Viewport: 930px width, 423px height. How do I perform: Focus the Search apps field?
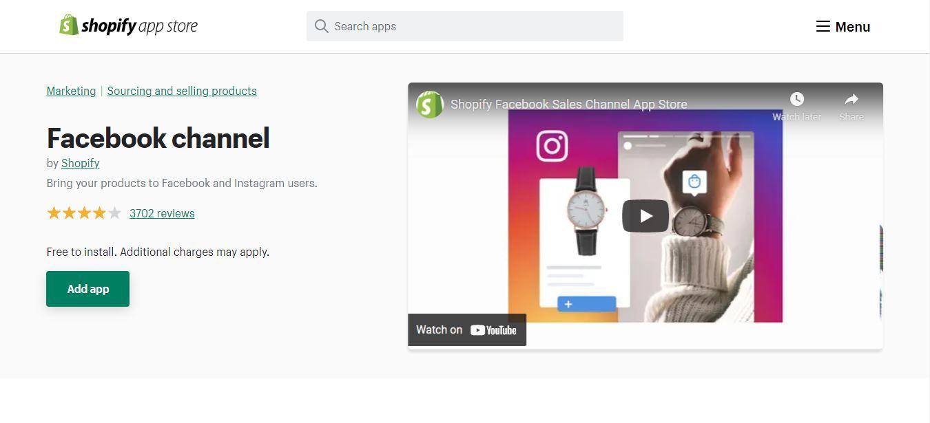[x=465, y=26]
